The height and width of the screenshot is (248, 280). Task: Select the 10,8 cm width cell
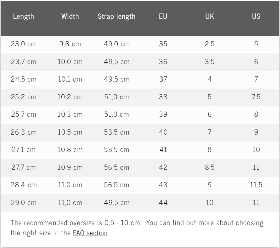[x=70, y=150]
